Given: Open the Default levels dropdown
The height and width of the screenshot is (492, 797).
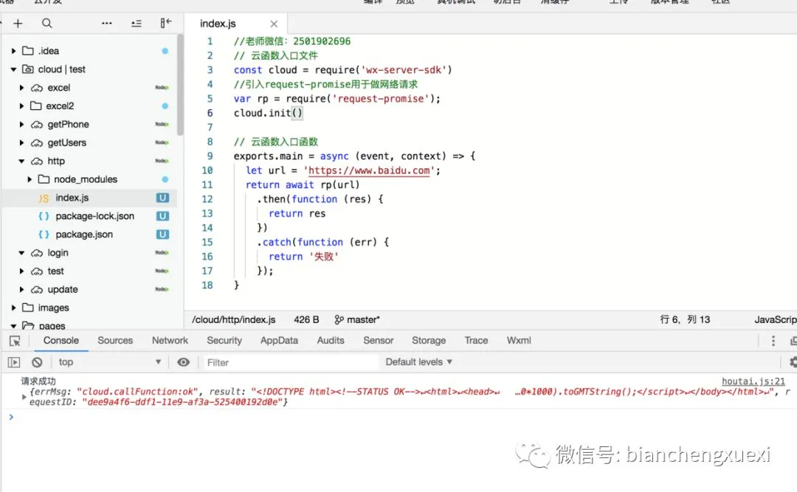Looking at the screenshot, I should pos(419,362).
